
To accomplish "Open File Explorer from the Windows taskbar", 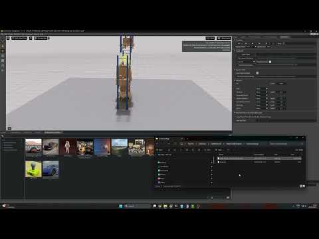I will click(x=165, y=206).
